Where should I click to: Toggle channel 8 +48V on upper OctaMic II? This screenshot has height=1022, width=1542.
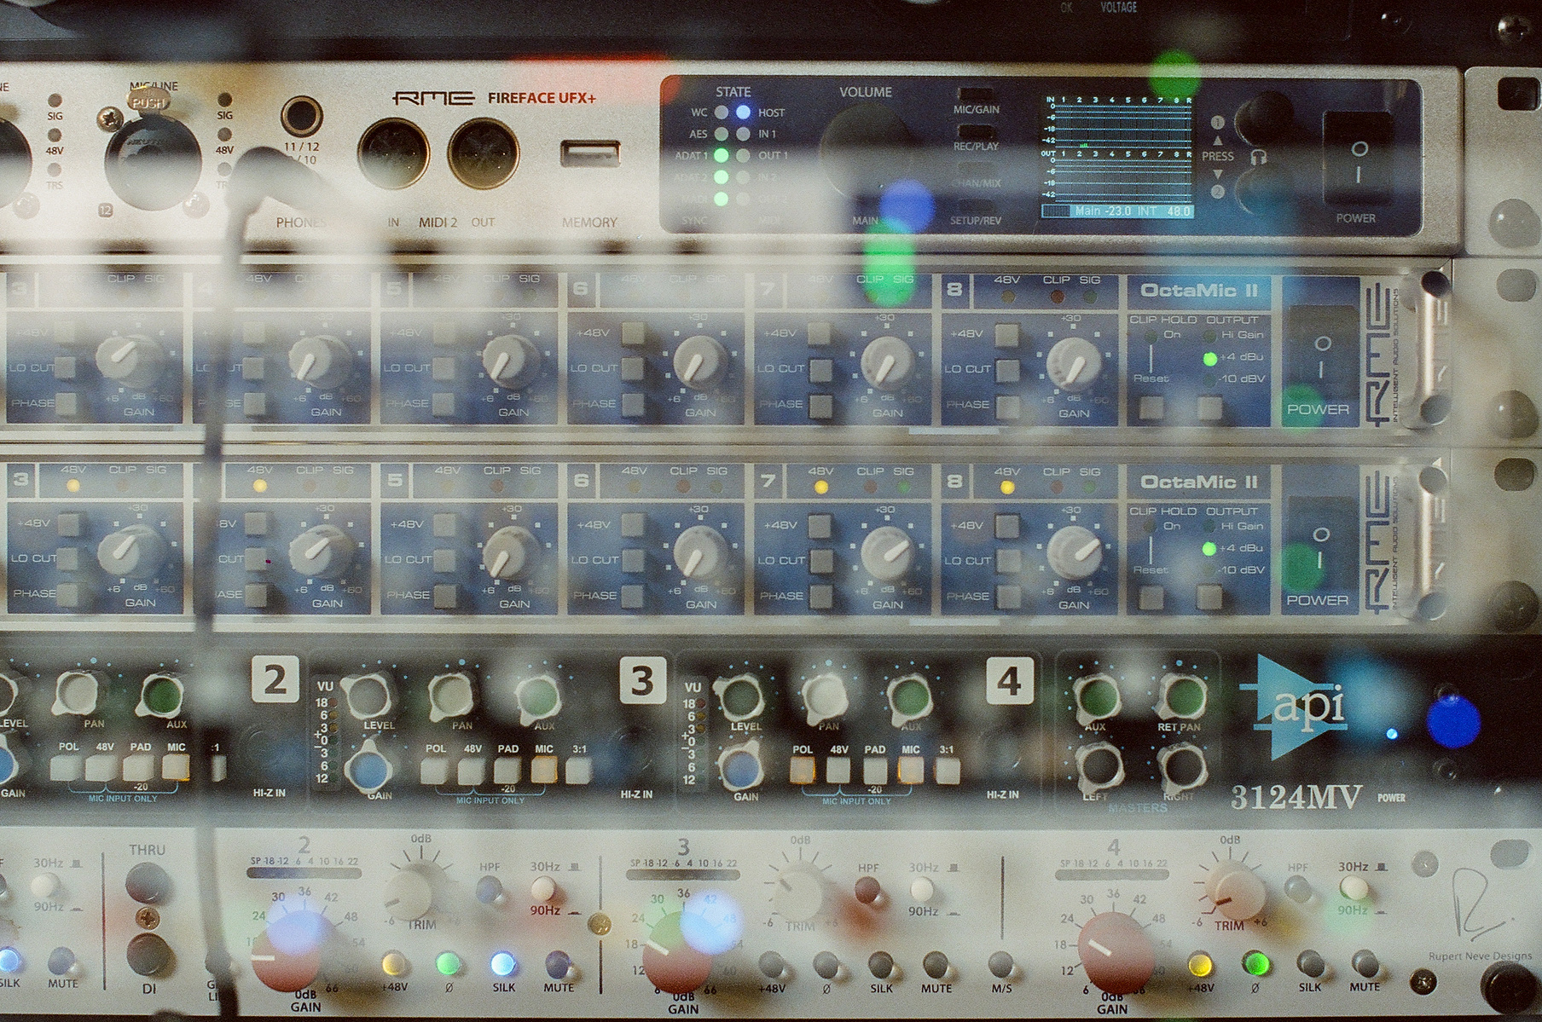pyautogui.click(x=1007, y=333)
